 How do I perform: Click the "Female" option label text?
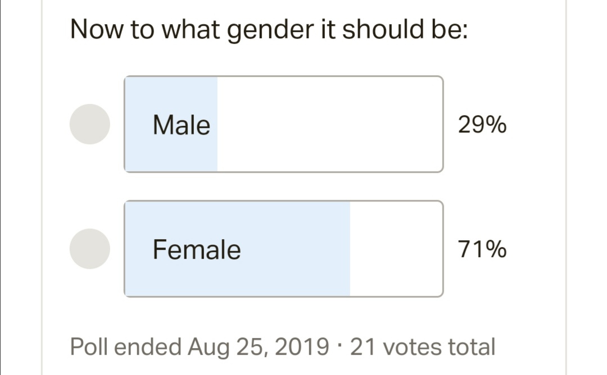196,249
